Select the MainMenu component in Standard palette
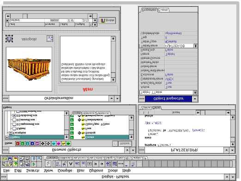Viewport: 241px width, 181px height. [58, 164]
